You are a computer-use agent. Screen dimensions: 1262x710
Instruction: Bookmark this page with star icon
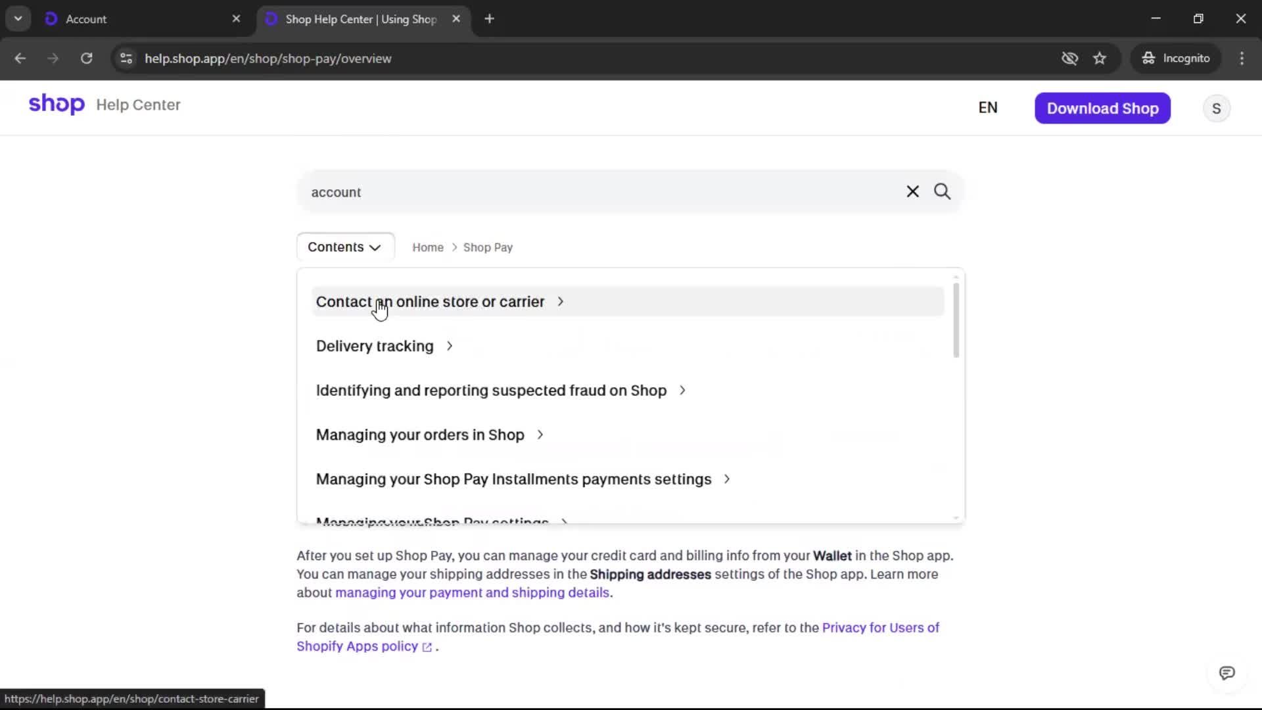(x=1100, y=59)
